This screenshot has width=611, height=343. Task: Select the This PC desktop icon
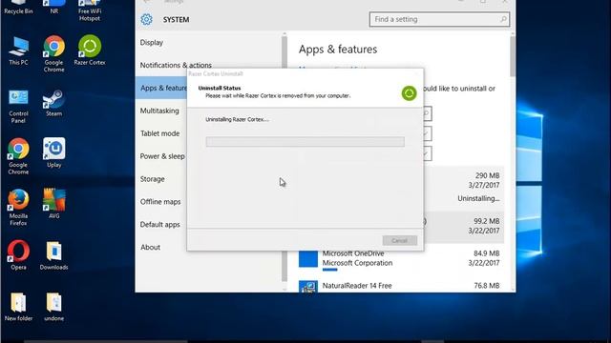[x=18, y=50]
